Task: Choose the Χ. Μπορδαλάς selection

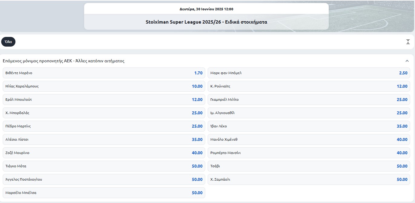Action: click(x=104, y=113)
